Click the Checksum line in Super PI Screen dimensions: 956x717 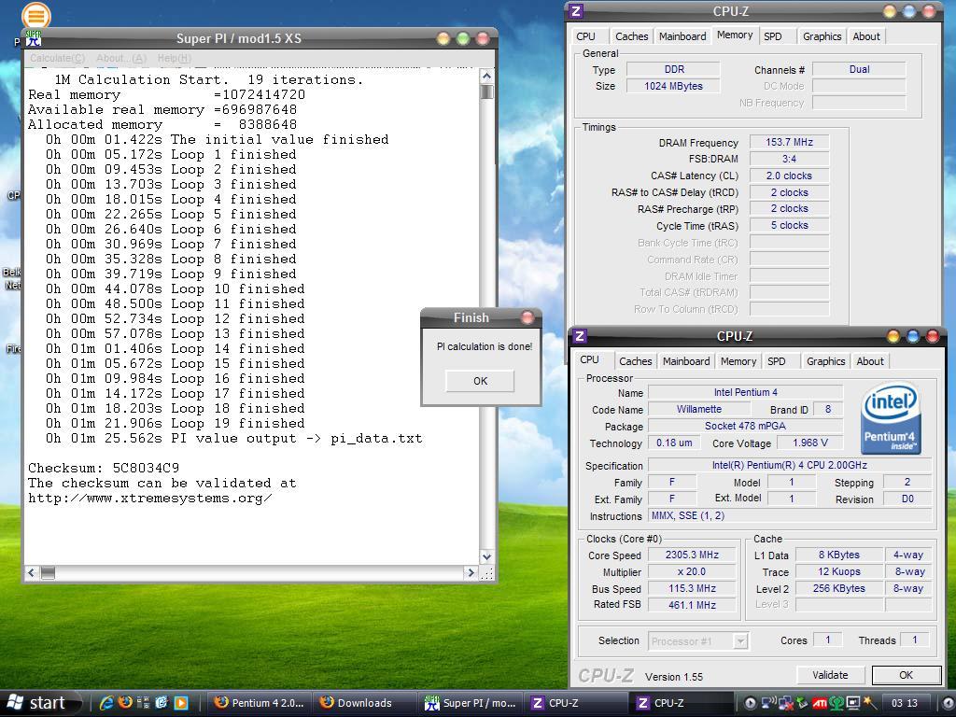pos(104,469)
